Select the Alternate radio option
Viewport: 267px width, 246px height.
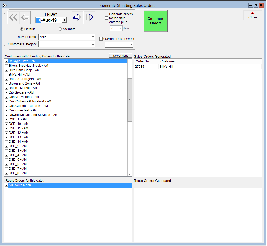pos(60,29)
